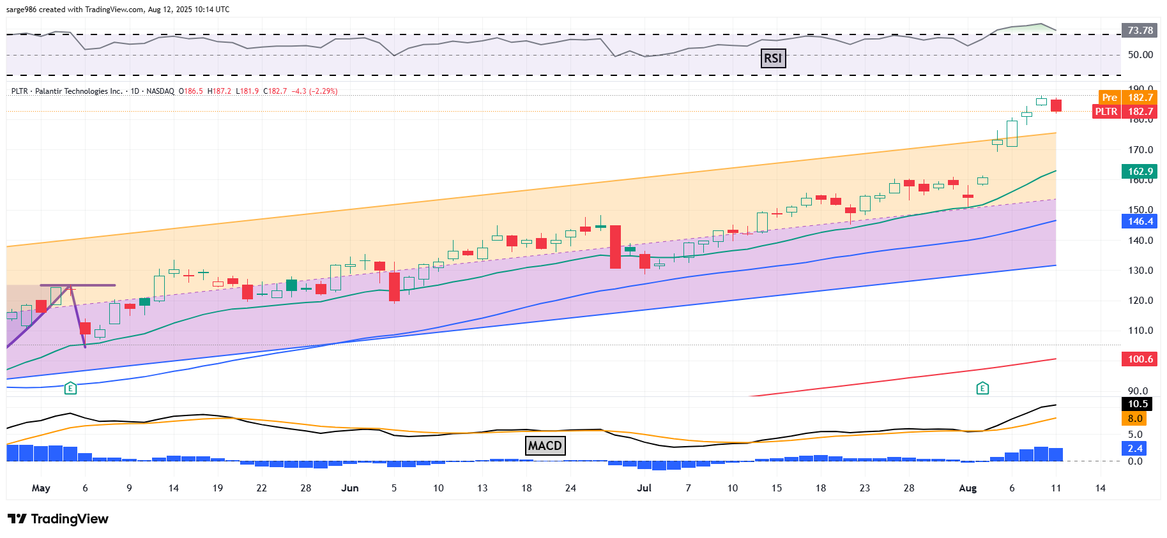Image resolution: width=1167 pixels, height=538 pixels.
Task: Click the Jul label on time axis
Action: click(x=644, y=488)
